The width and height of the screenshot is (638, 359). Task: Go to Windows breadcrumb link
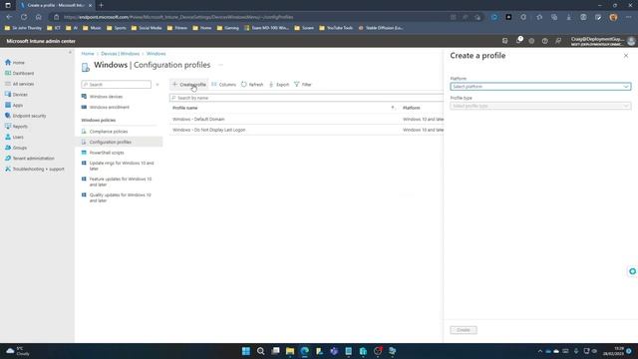pos(156,54)
